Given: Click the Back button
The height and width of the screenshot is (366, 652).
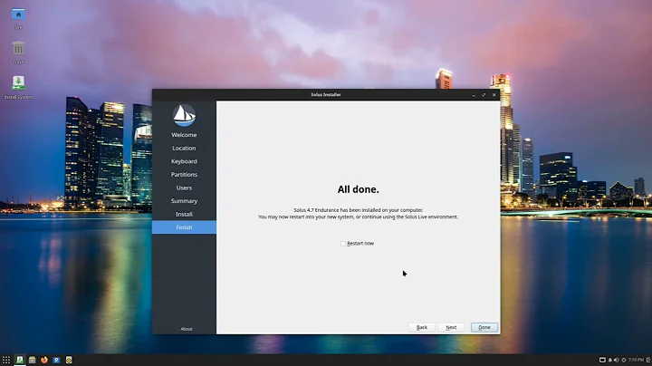Looking at the screenshot, I should [x=422, y=327].
